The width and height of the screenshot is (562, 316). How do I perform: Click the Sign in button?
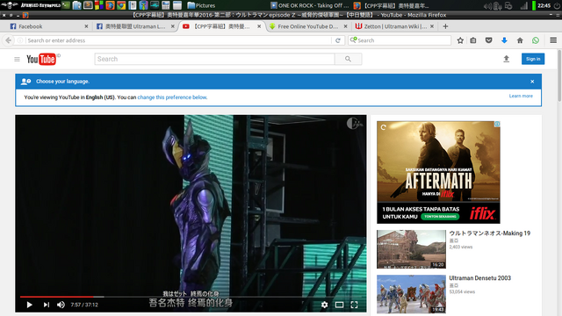533,59
